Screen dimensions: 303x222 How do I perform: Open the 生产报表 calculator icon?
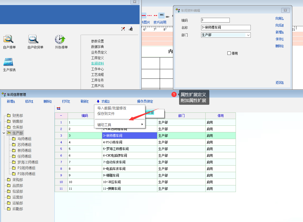pos(8,62)
